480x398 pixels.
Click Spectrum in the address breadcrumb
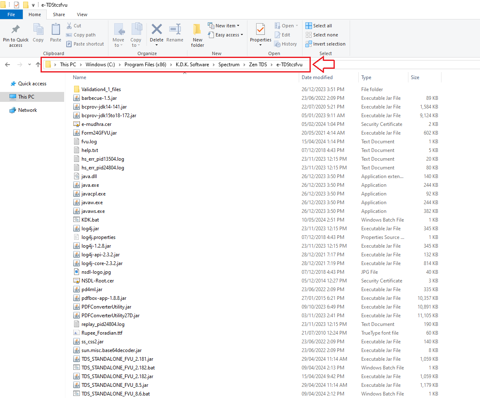[229, 65]
